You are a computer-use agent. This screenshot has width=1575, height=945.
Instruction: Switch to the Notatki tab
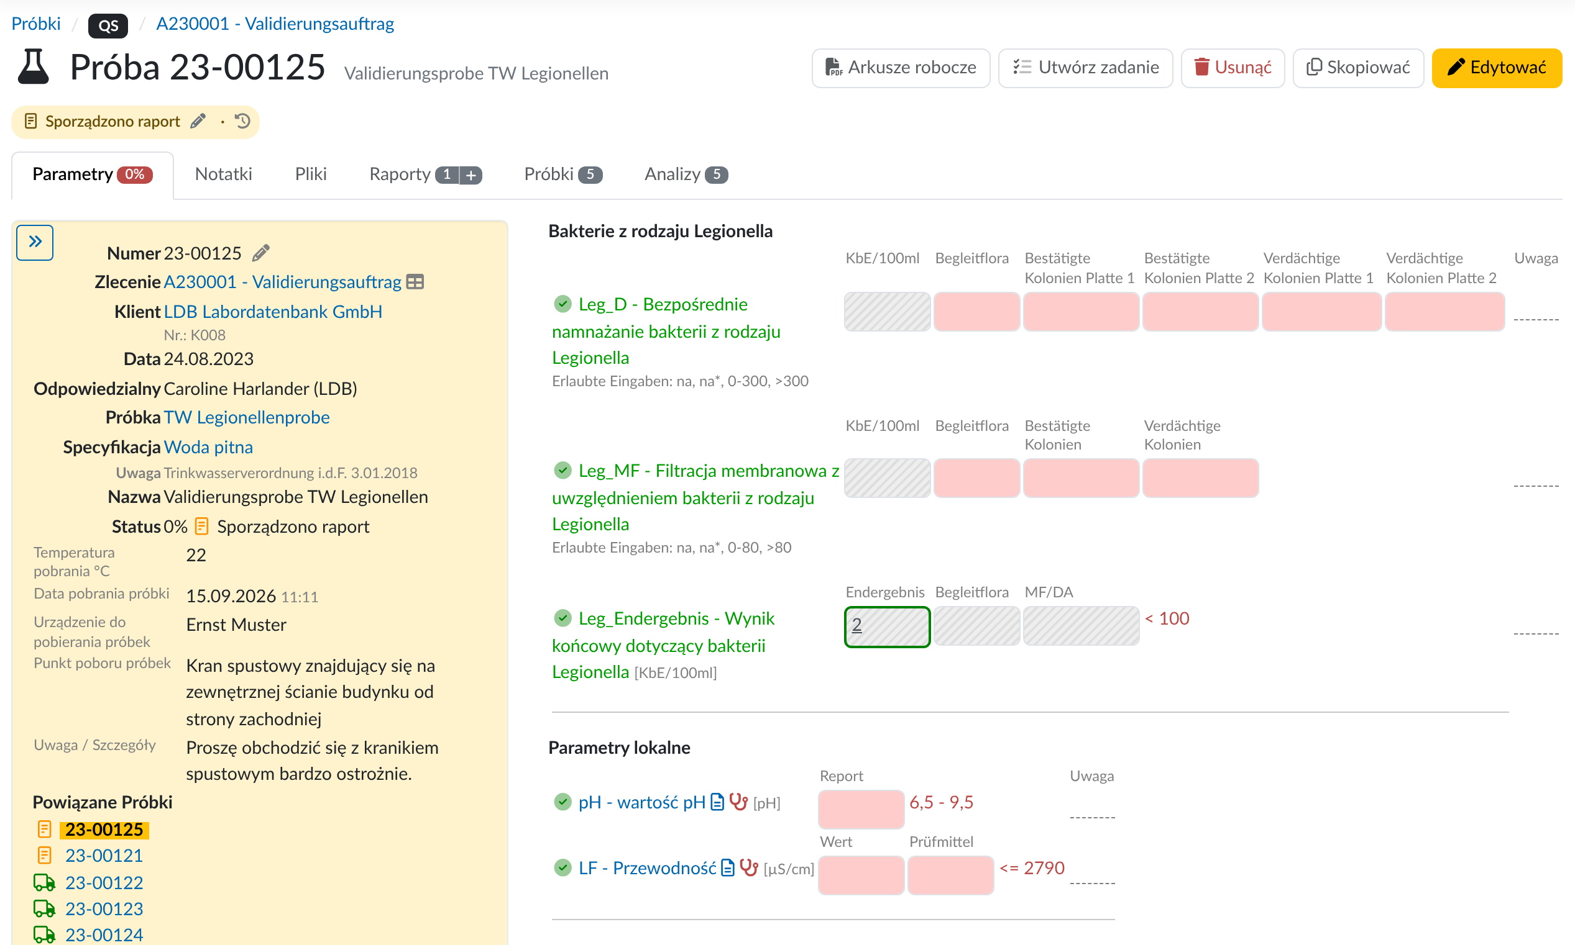pyautogui.click(x=224, y=174)
